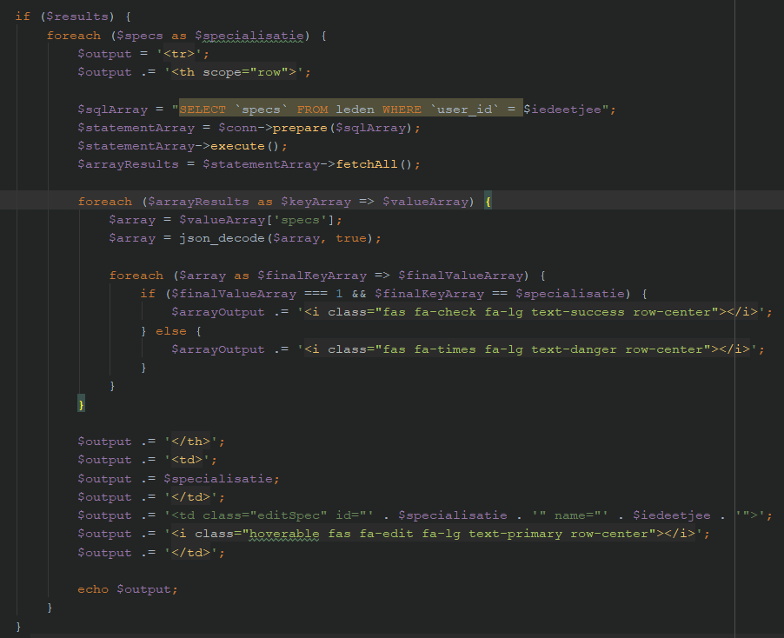Click the prepare method call

[x=299, y=128]
